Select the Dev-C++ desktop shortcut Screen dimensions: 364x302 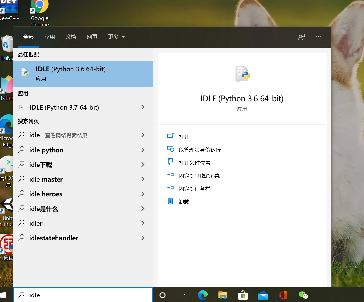click(9, 10)
